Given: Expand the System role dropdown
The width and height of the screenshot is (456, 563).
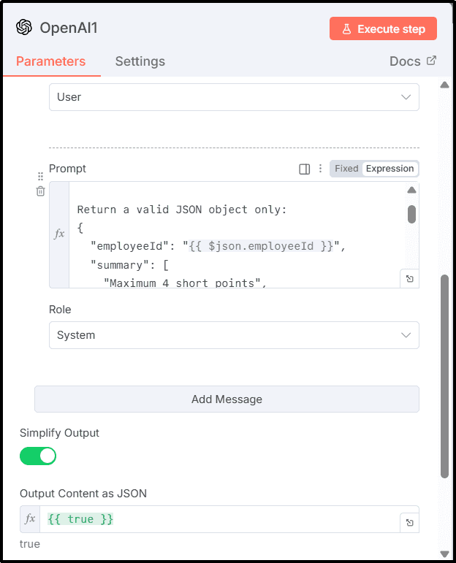Looking at the screenshot, I should [234, 335].
